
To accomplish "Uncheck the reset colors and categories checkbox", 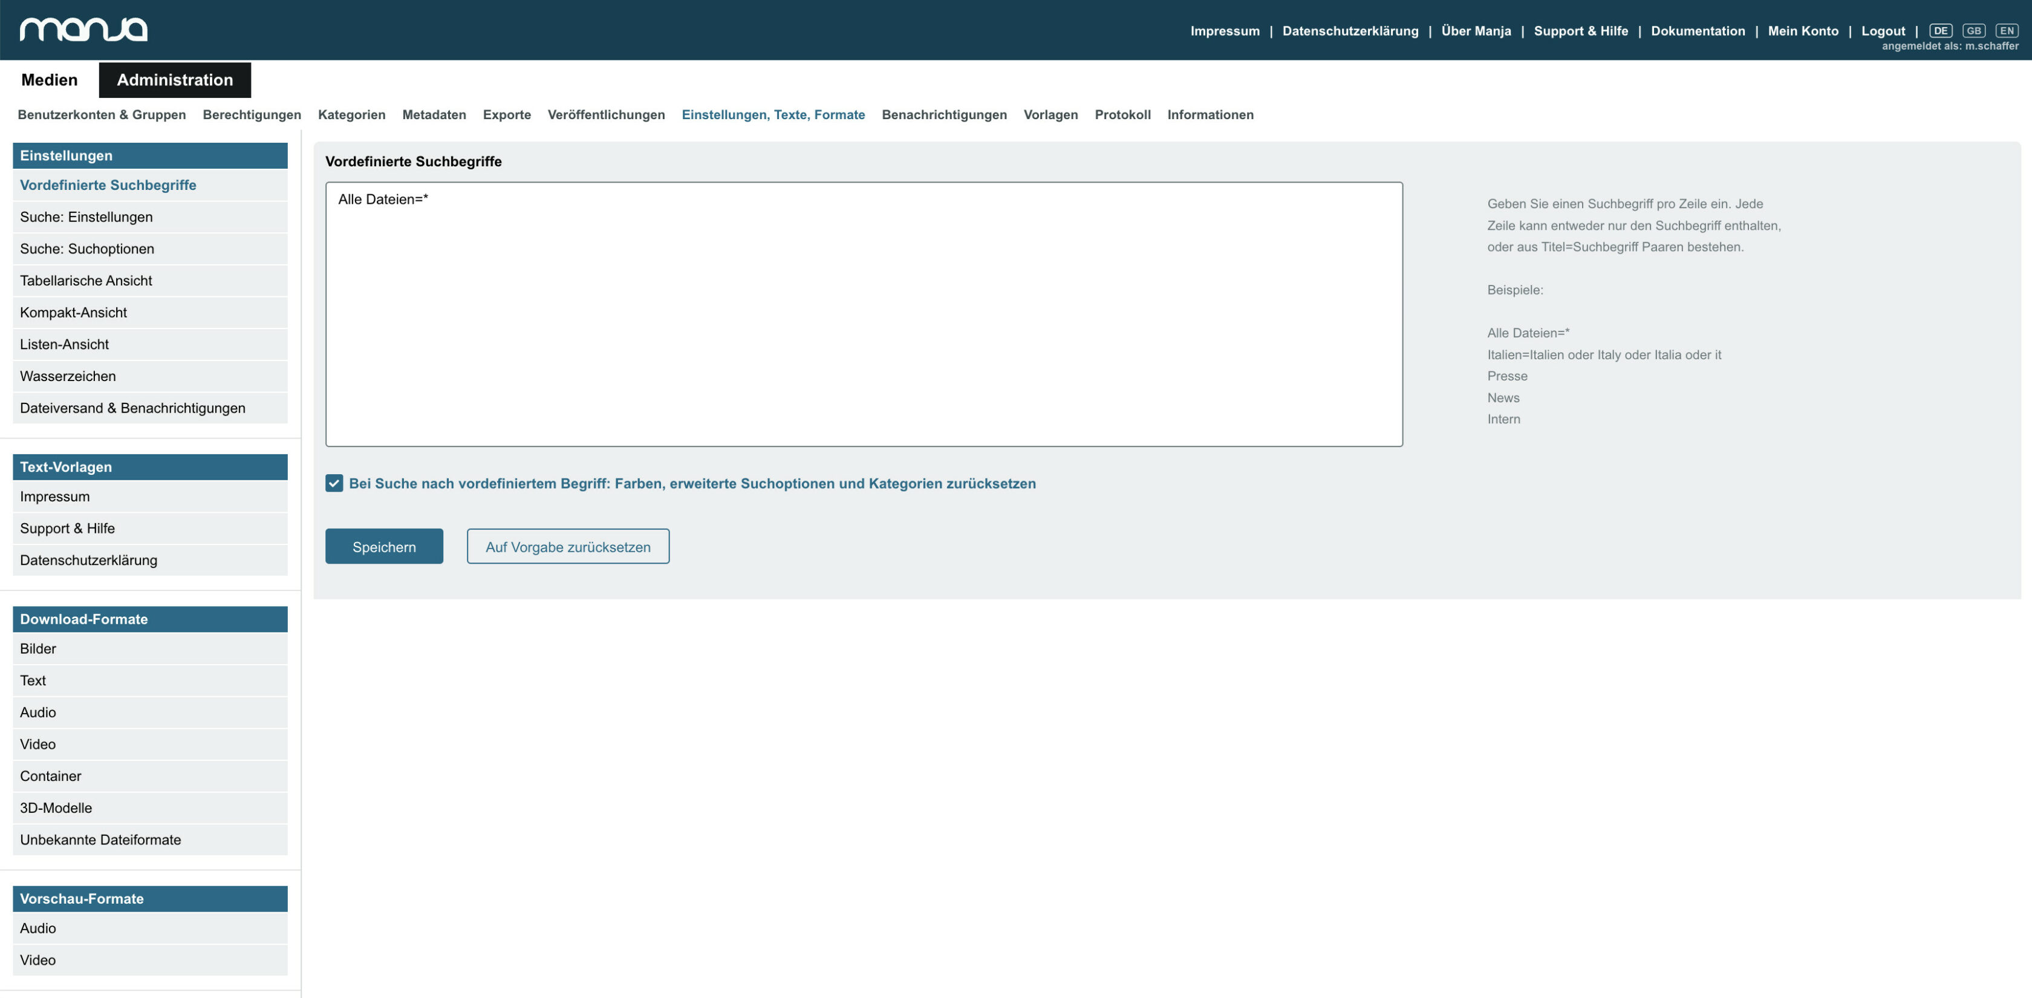I will (x=334, y=483).
